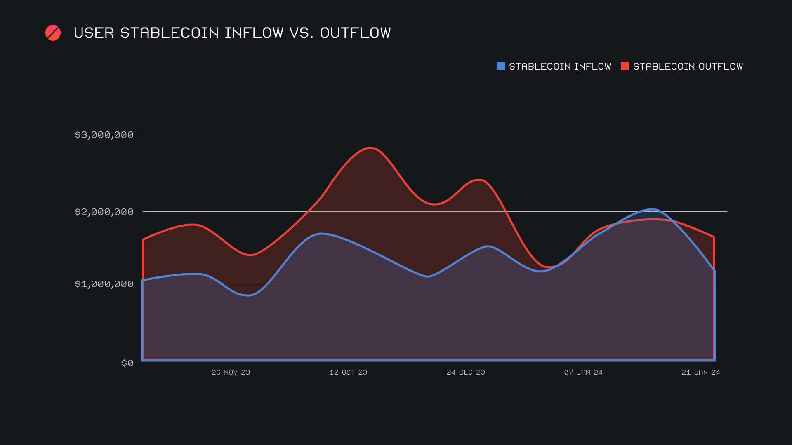Screen dimensions: 792x445
Task: Select the 21-JAN-24 date label
Action: (x=701, y=372)
